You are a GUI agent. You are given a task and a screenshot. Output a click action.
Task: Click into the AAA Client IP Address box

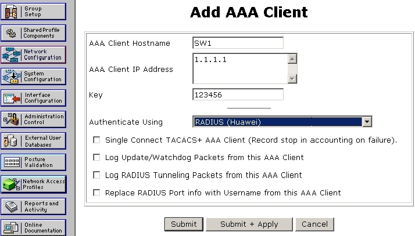coord(240,68)
